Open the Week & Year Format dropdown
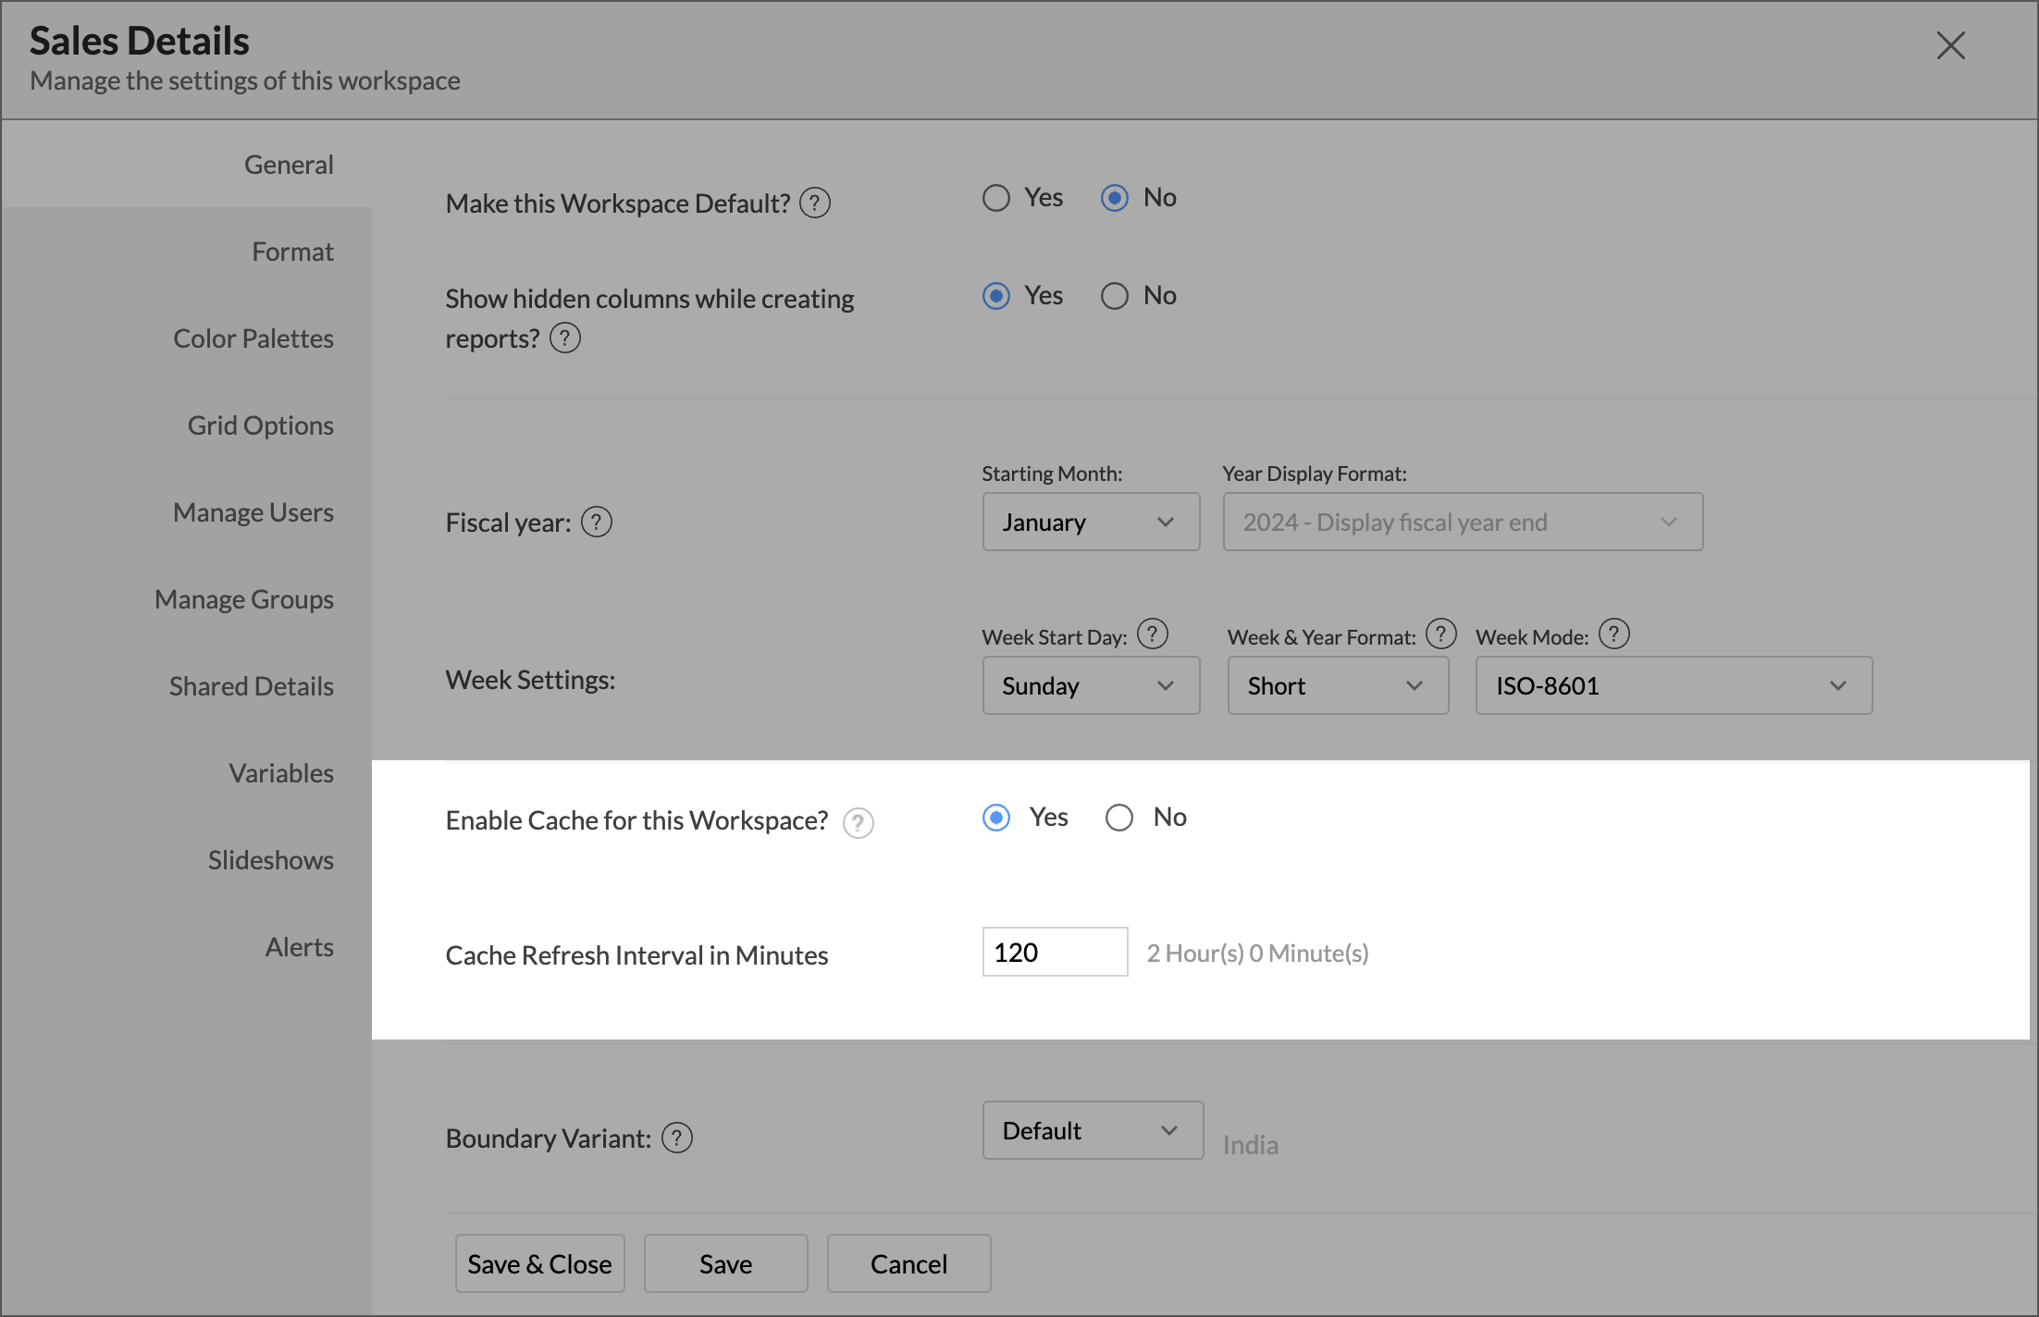Screen dimensions: 2039x1317 (1338, 685)
